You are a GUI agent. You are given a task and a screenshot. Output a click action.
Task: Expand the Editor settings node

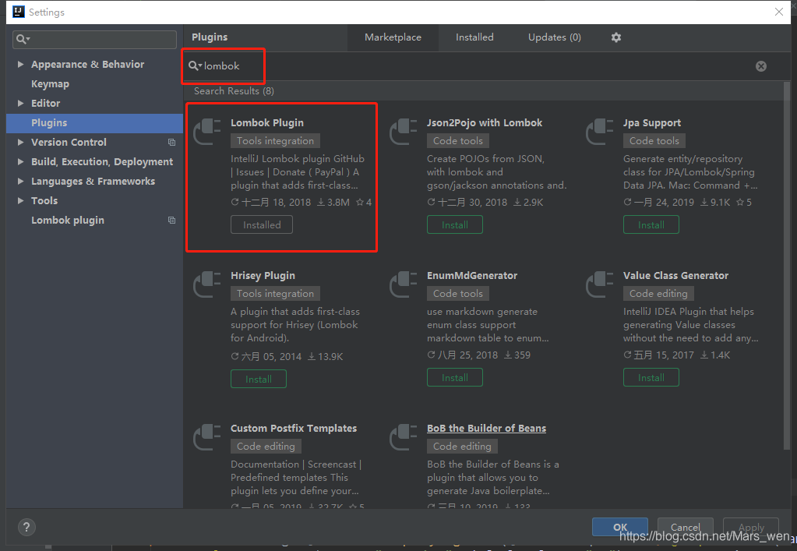[20, 103]
